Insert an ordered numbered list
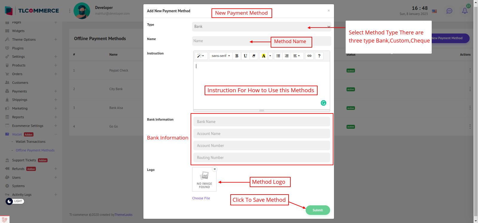The width and height of the screenshot is (478, 223). [x=287, y=56]
